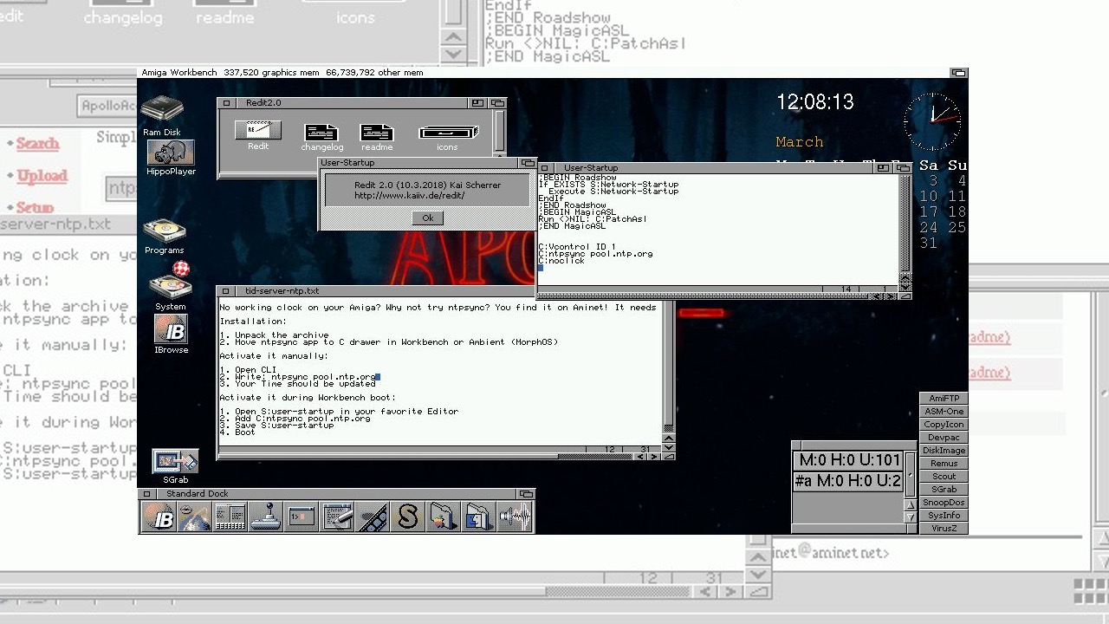Click the Redit2.0 window vertical scrollbar
This screenshot has height=624, width=1109.
(499, 130)
